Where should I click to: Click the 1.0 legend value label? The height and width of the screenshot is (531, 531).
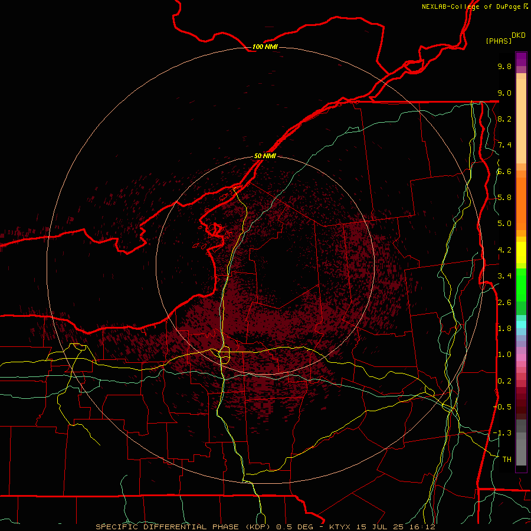[x=504, y=355]
